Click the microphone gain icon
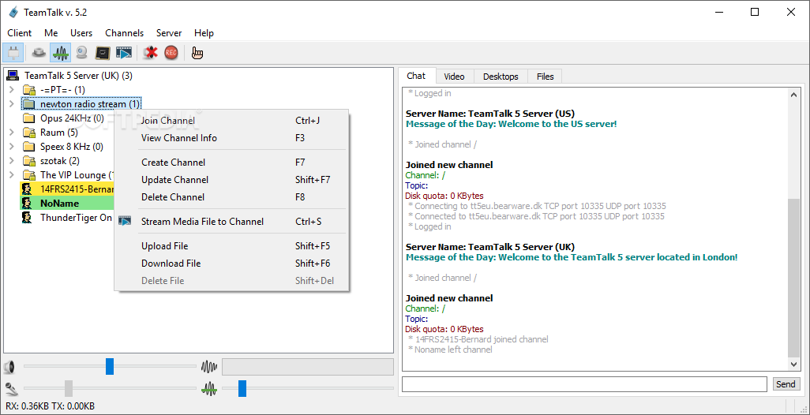This screenshot has width=810, height=415. pyautogui.click(x=10, y=388)
